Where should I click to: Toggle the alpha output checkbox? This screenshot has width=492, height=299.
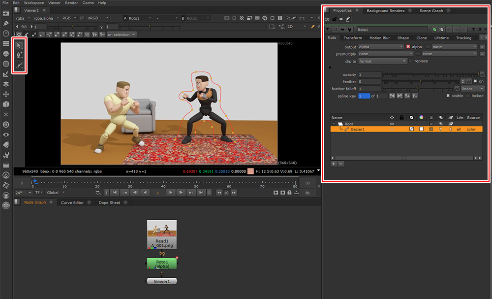pyautogui.click(x=408, y=47)
